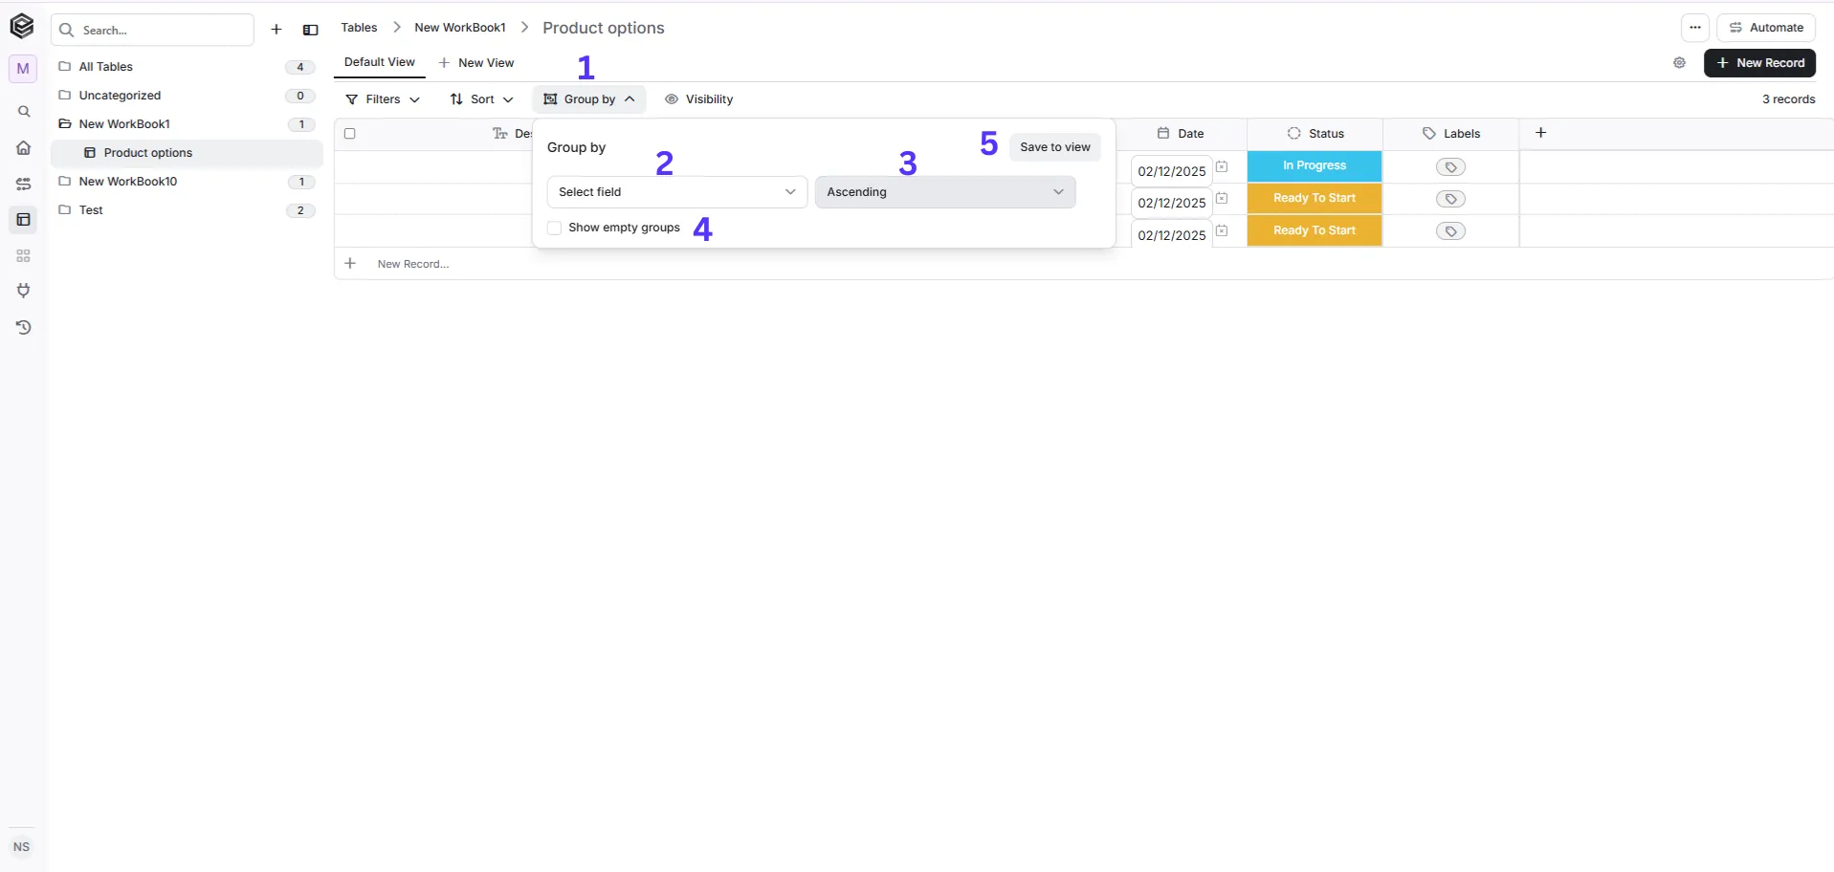Open the Automate button
The image size is (1834, 872).
(x=1766, y=28)
